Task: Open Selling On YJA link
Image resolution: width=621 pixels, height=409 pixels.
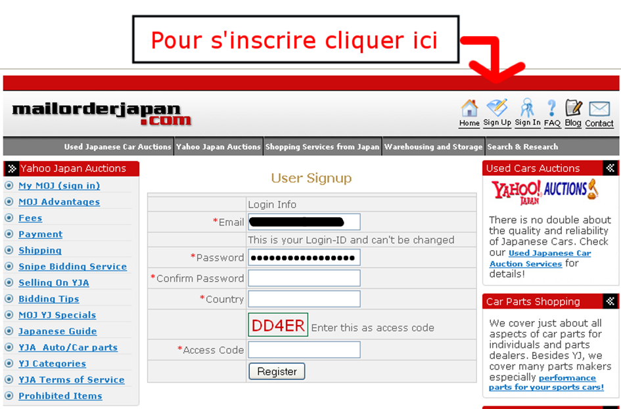Action: 53,283
